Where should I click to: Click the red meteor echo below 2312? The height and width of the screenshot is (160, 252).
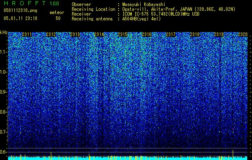tap(51, 132)
